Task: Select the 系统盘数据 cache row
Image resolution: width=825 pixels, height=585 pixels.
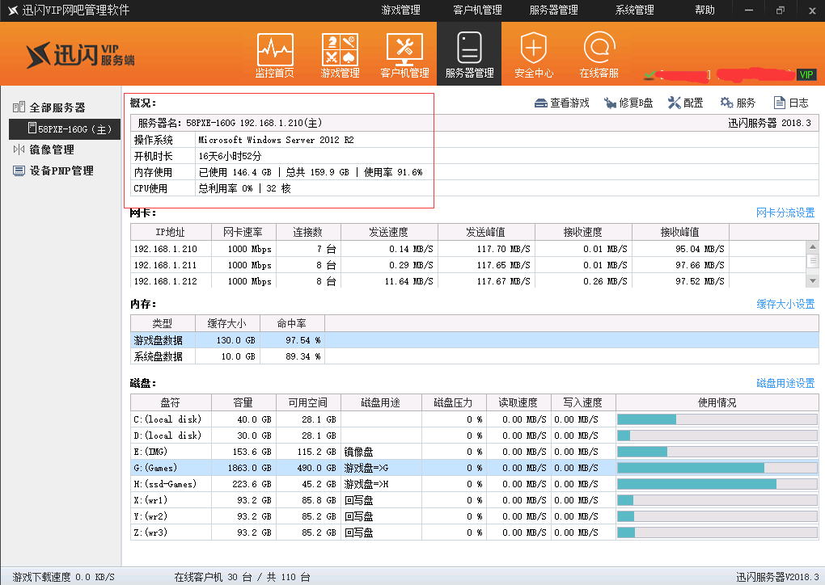Action: (475, 357)
